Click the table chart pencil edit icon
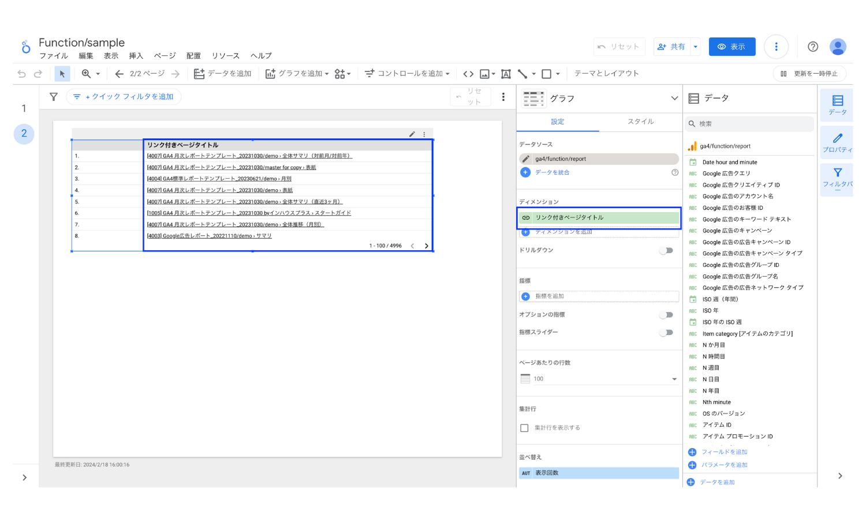The image size is (866, 519). click(x=412, y=134)
